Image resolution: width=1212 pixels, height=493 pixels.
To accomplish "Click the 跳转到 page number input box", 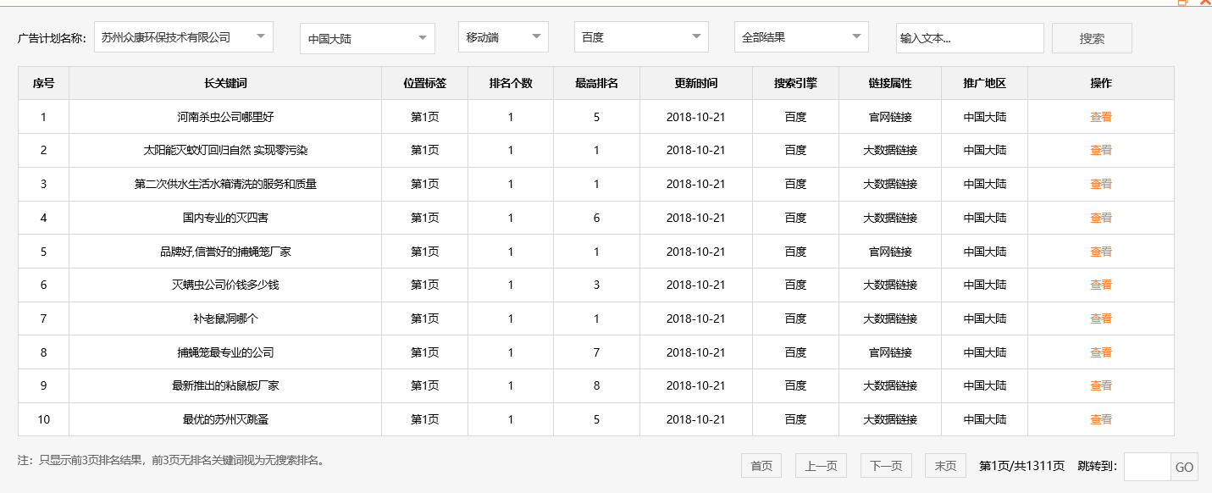I will pyautogui.click(x=1147, y=465).
